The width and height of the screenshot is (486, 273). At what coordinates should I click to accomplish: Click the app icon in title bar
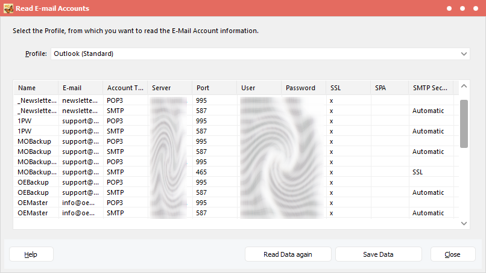[8, 8]
